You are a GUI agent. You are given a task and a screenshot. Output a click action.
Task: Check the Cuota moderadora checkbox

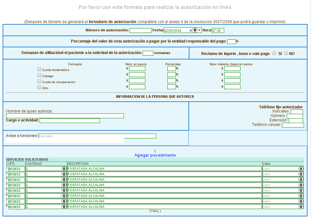[39, 69]
